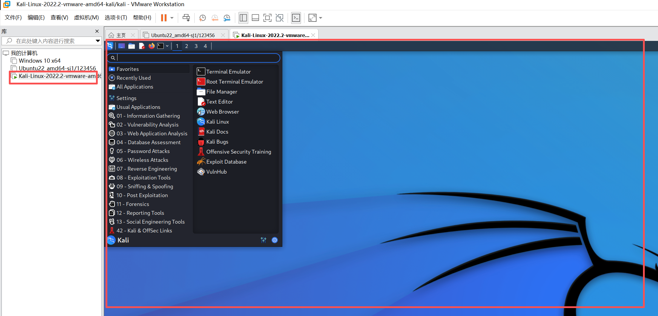Screen dimensions: 658x316
Task: Click the Kali menu search box
Action: tap(193, 58)
